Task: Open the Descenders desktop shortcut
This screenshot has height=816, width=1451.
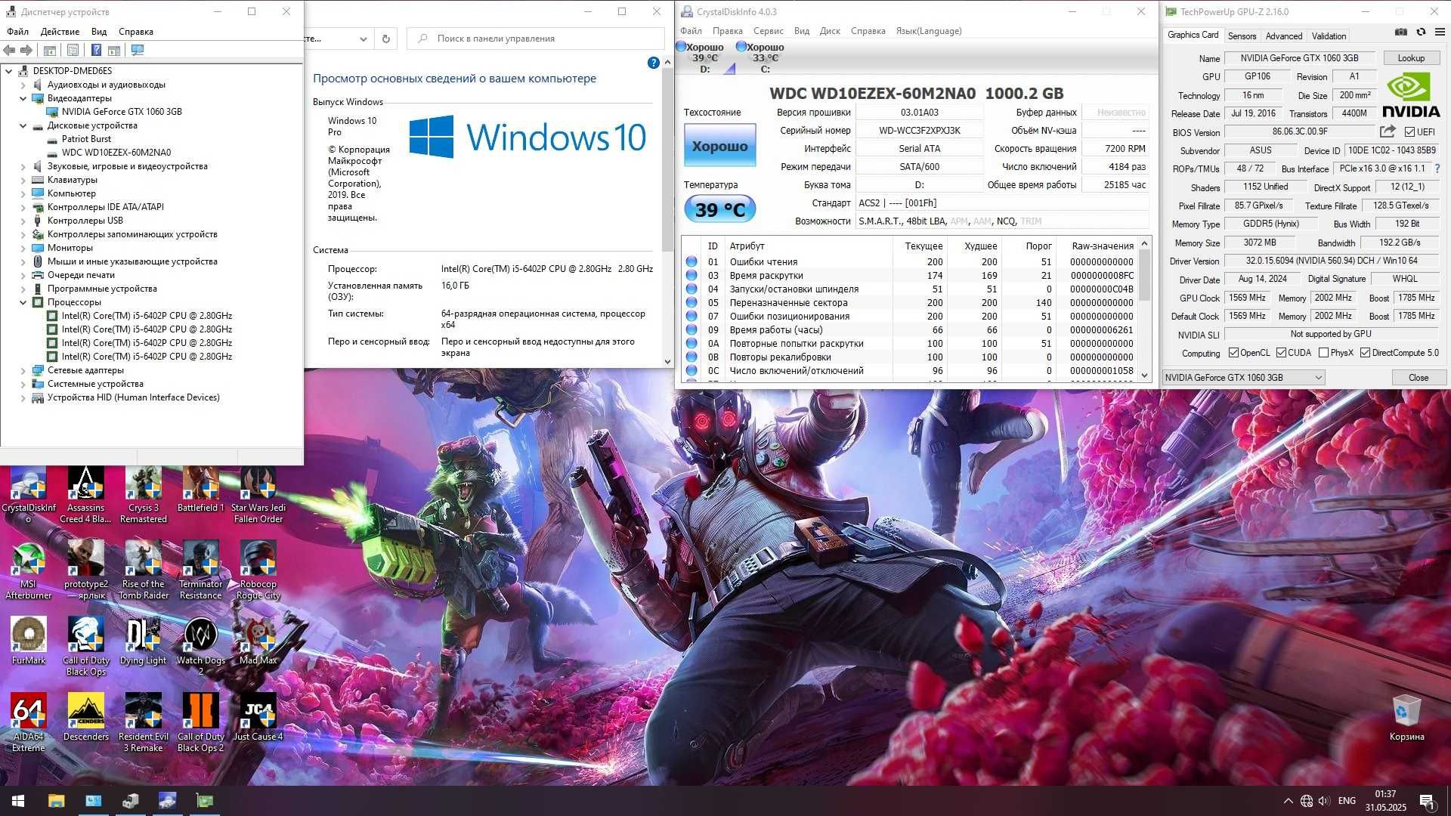Action: (86, 718)
